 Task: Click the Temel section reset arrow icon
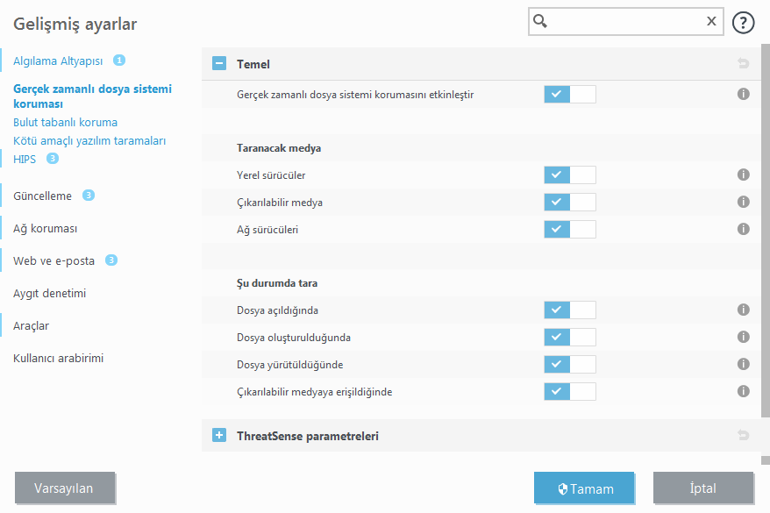[x=744, y=64]
